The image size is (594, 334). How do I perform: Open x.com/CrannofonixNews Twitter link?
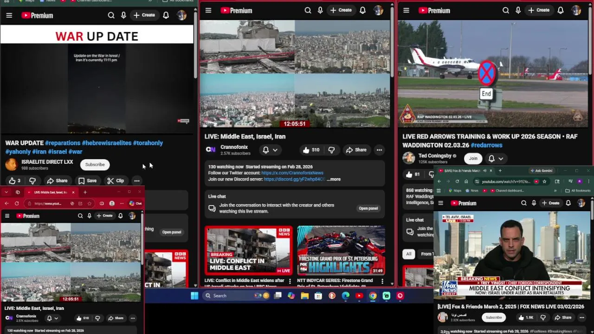[x=292, y=173]
